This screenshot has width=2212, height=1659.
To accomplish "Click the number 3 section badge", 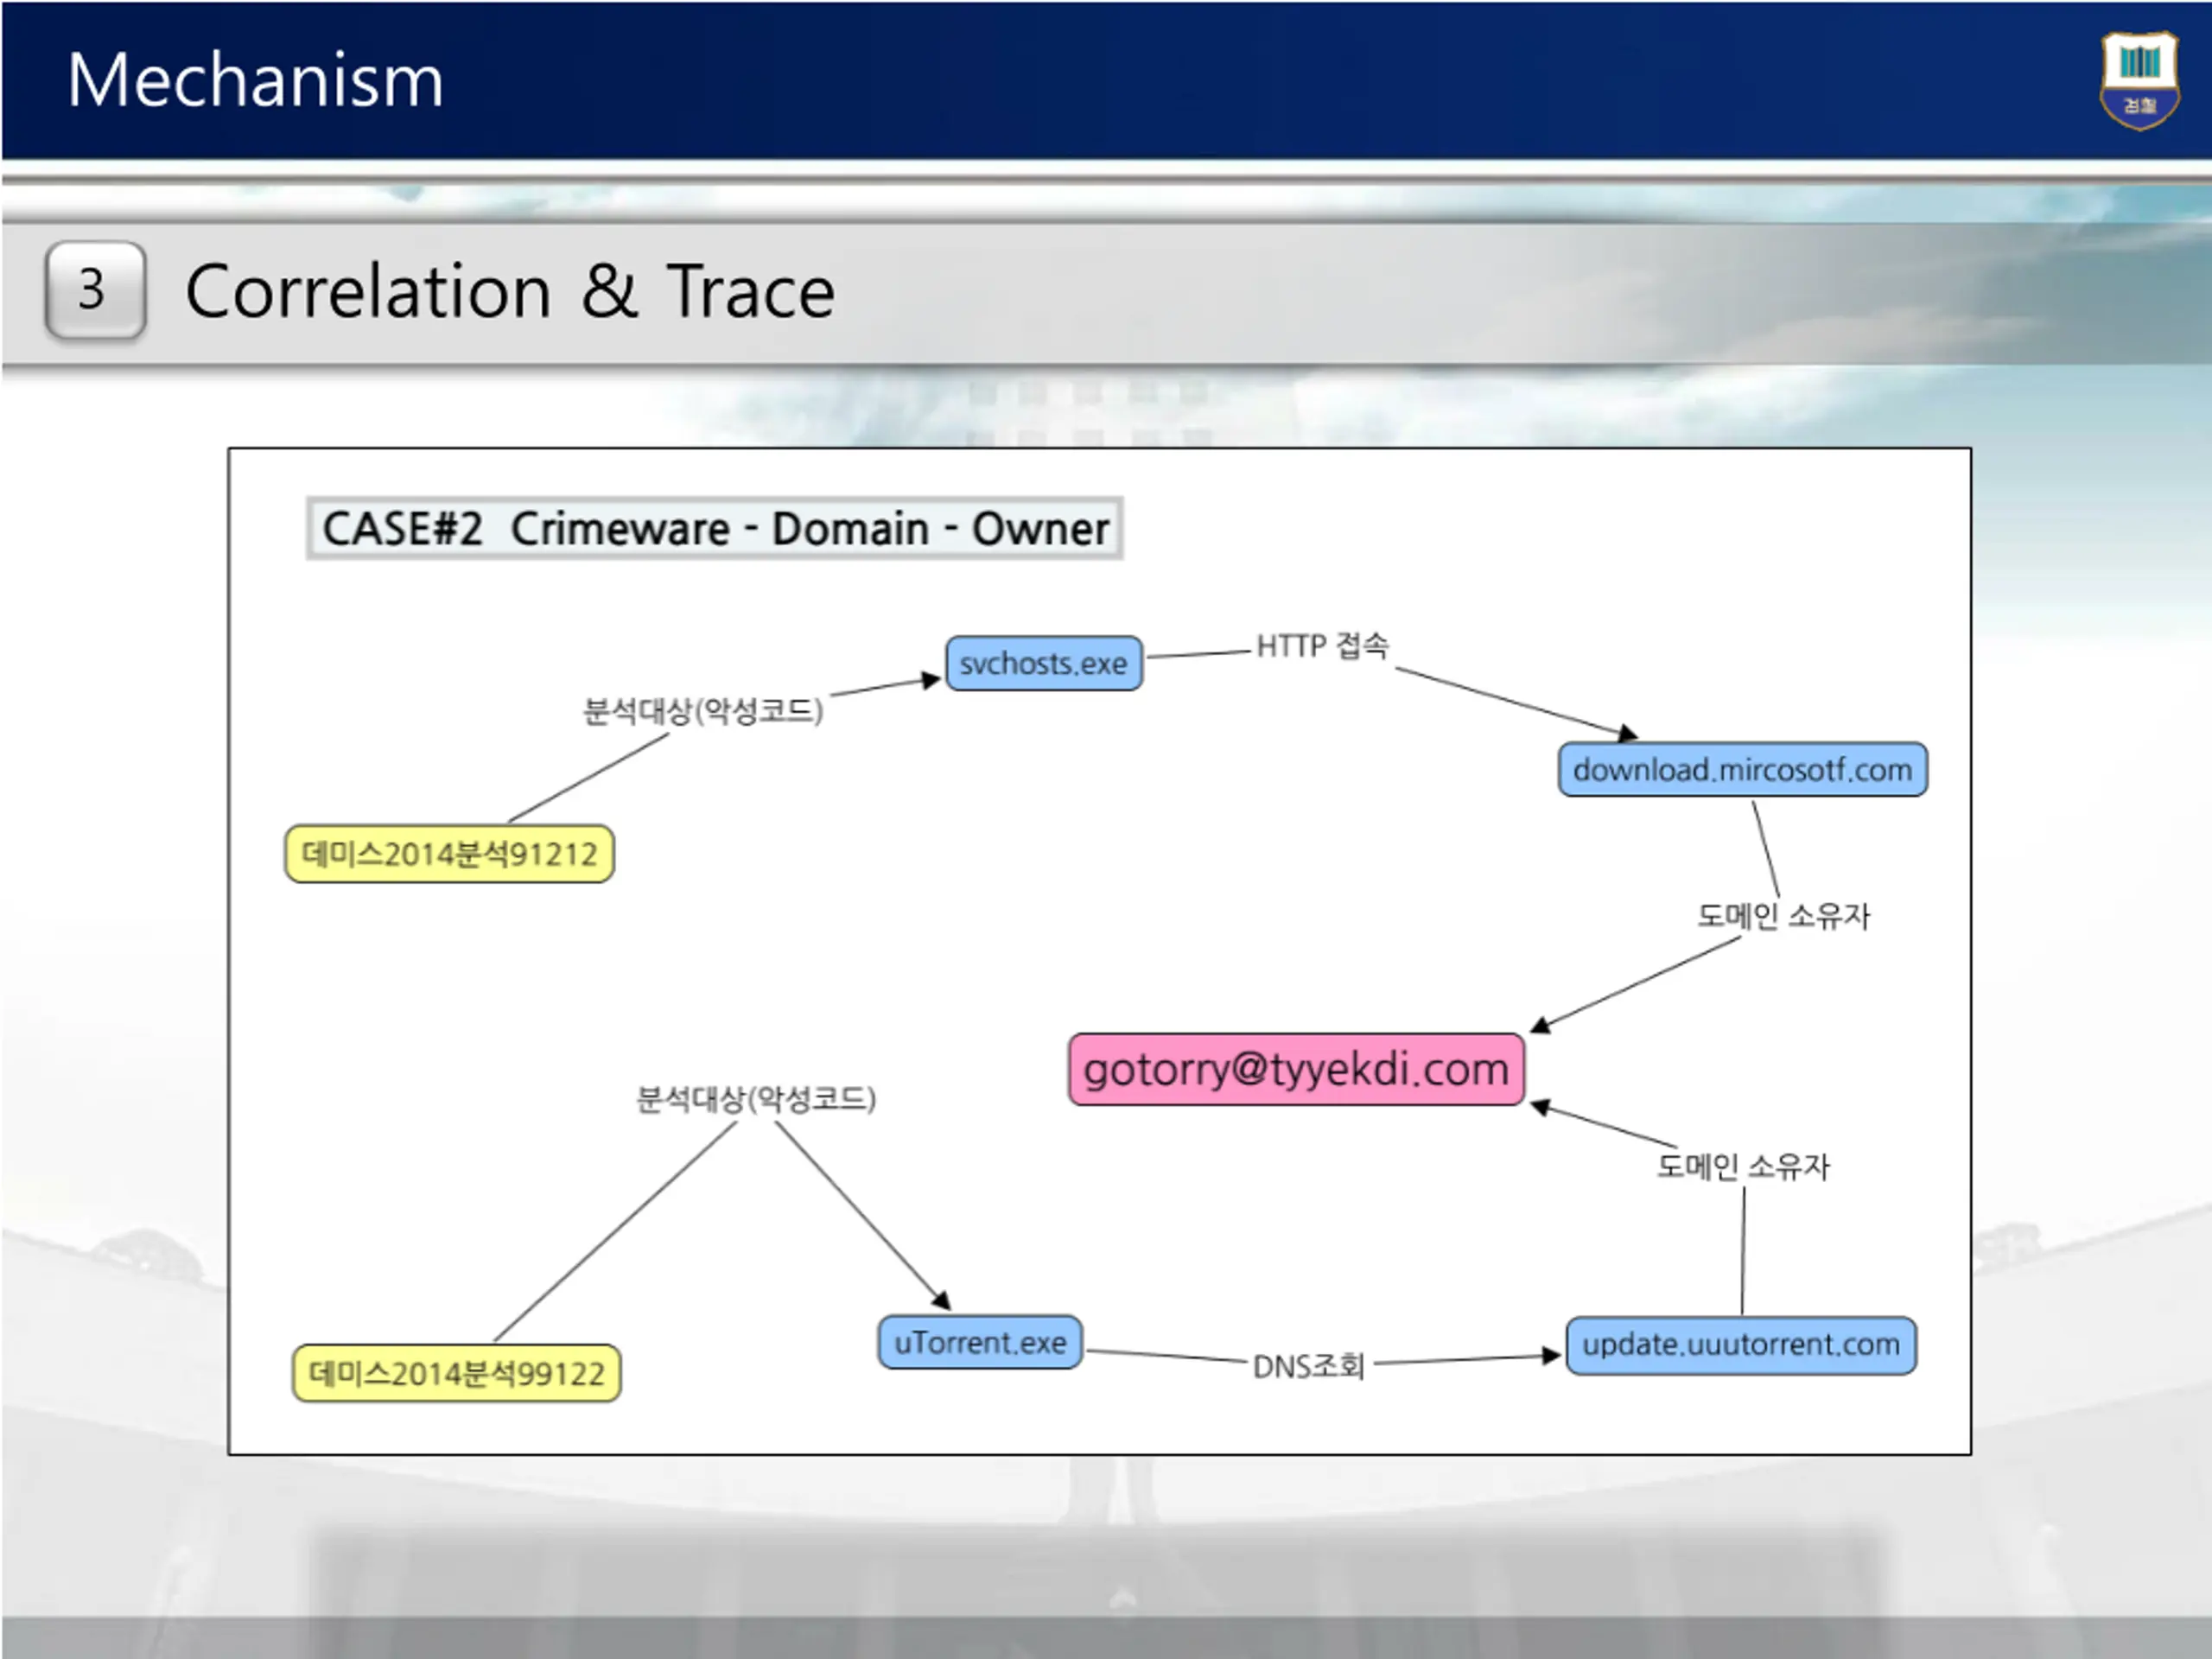I will pyautogui.click(x=95, y=290).
